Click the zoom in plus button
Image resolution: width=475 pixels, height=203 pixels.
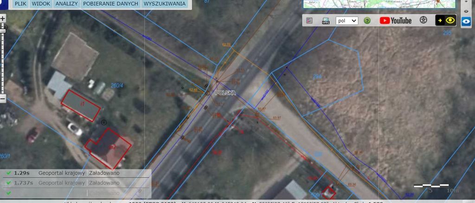(3, 19)
